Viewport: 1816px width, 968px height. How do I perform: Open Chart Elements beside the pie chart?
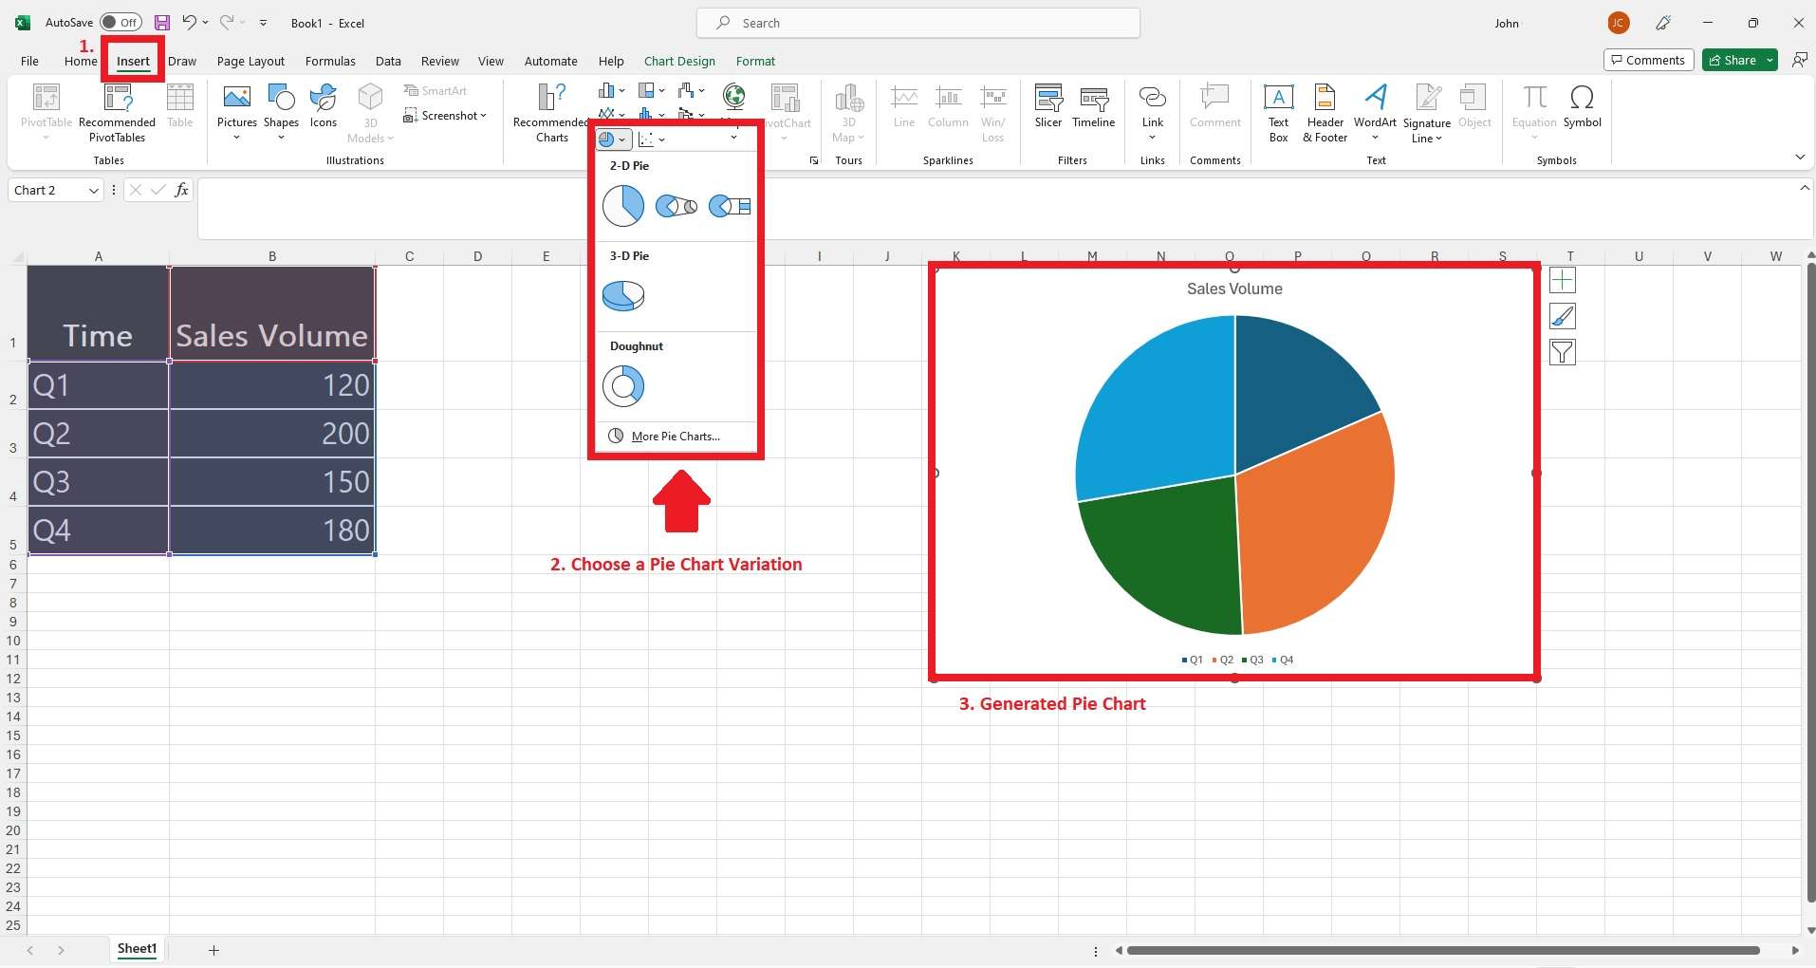pyautogui.click(x=1563, y=280)
